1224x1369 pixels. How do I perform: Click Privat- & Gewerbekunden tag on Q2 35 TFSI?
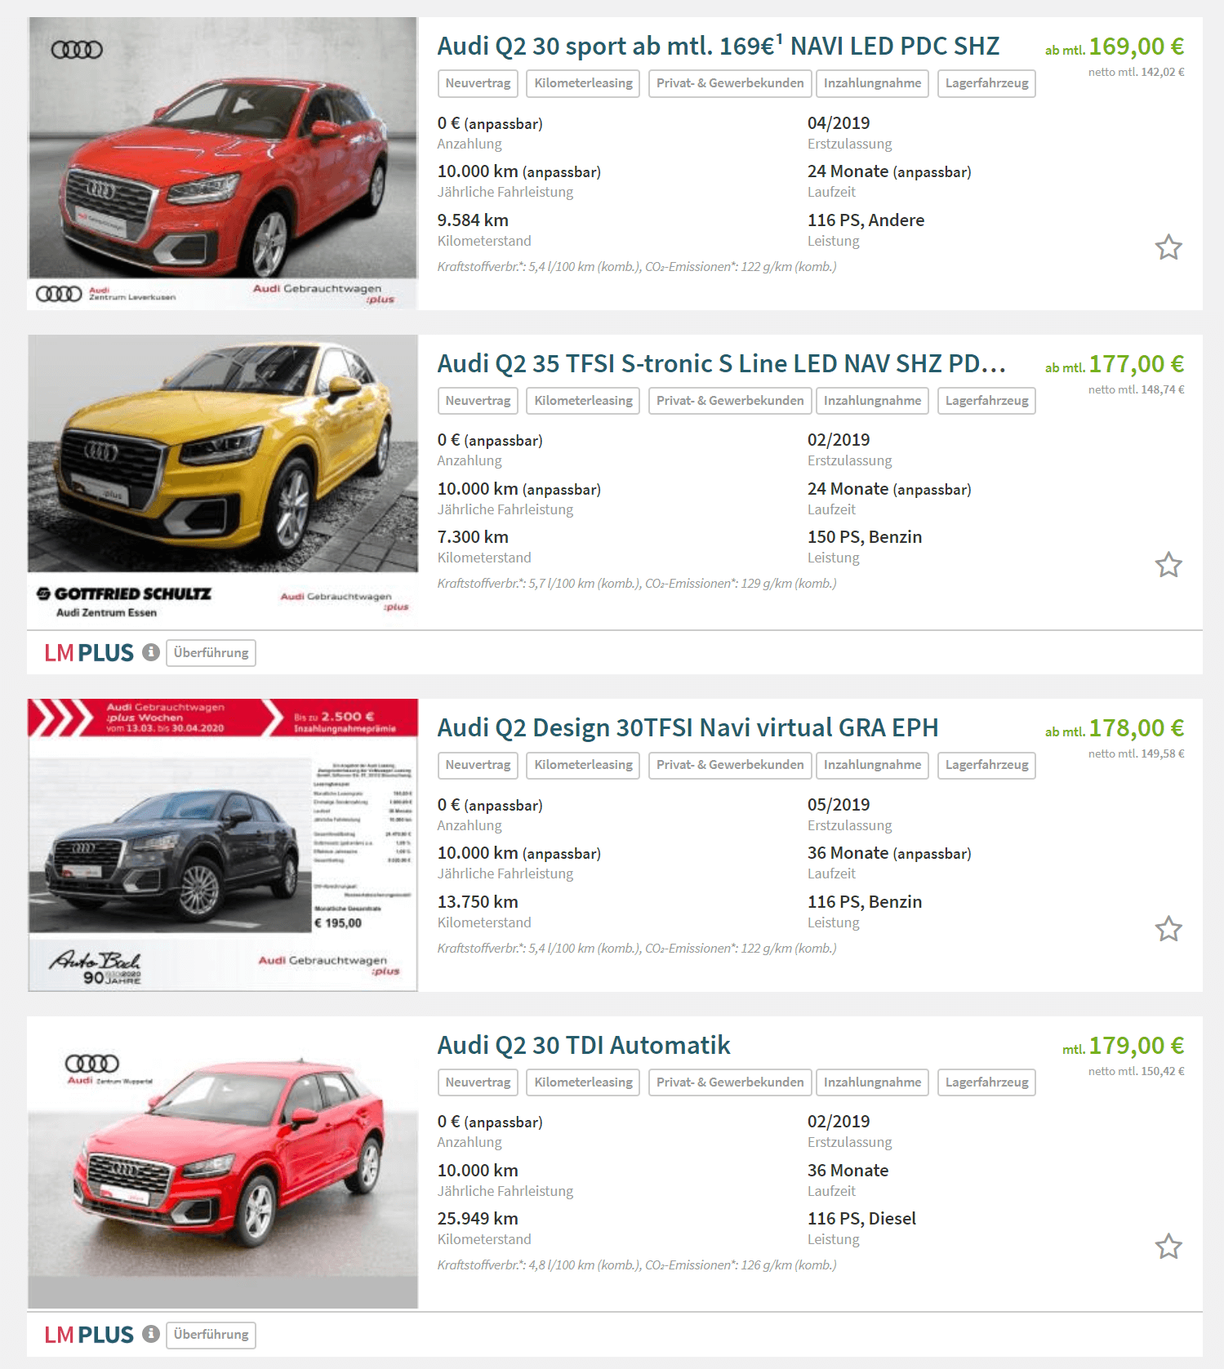[x=730, y=401]
